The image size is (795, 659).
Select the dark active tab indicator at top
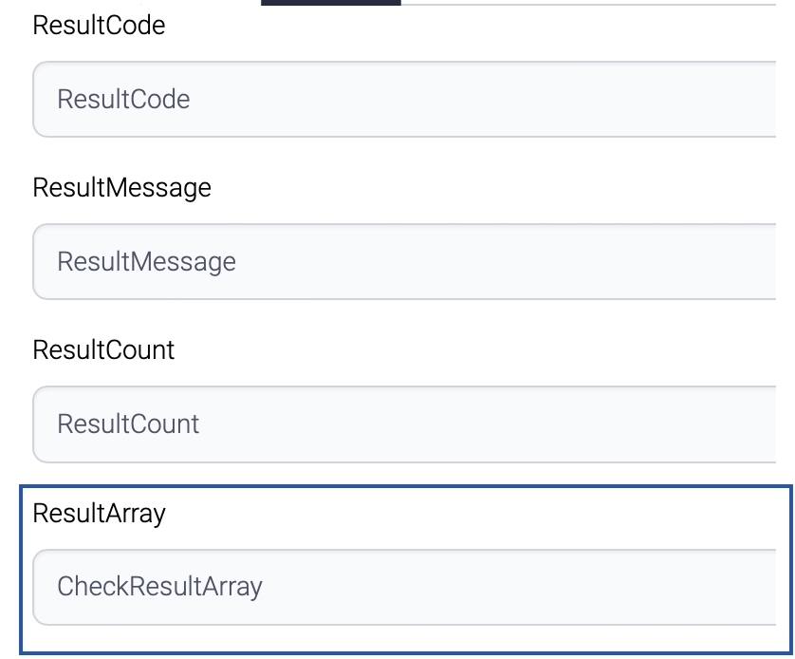[330, 3]
